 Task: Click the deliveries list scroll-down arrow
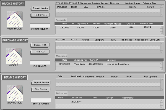(162, 107)
